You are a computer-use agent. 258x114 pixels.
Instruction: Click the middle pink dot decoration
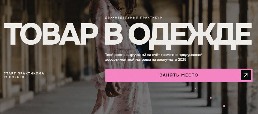coord(211,98)
